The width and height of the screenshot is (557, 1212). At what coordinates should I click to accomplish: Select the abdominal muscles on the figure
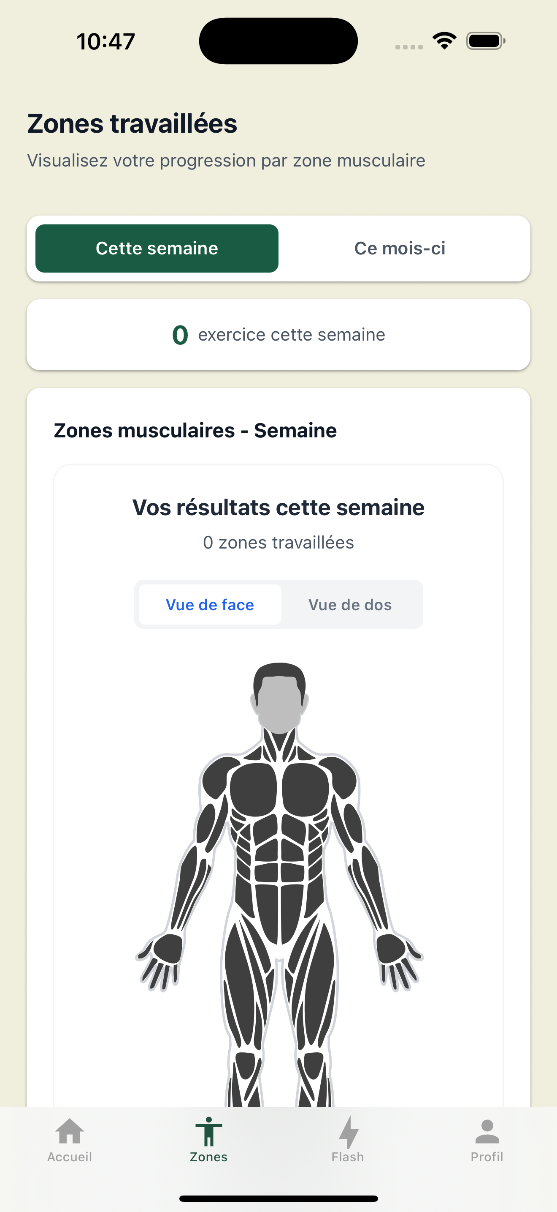[279, 861]
